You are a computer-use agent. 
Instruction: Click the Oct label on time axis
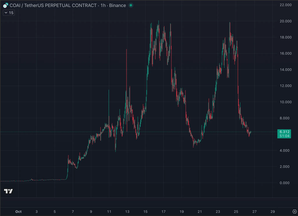[x=18, y=212]
